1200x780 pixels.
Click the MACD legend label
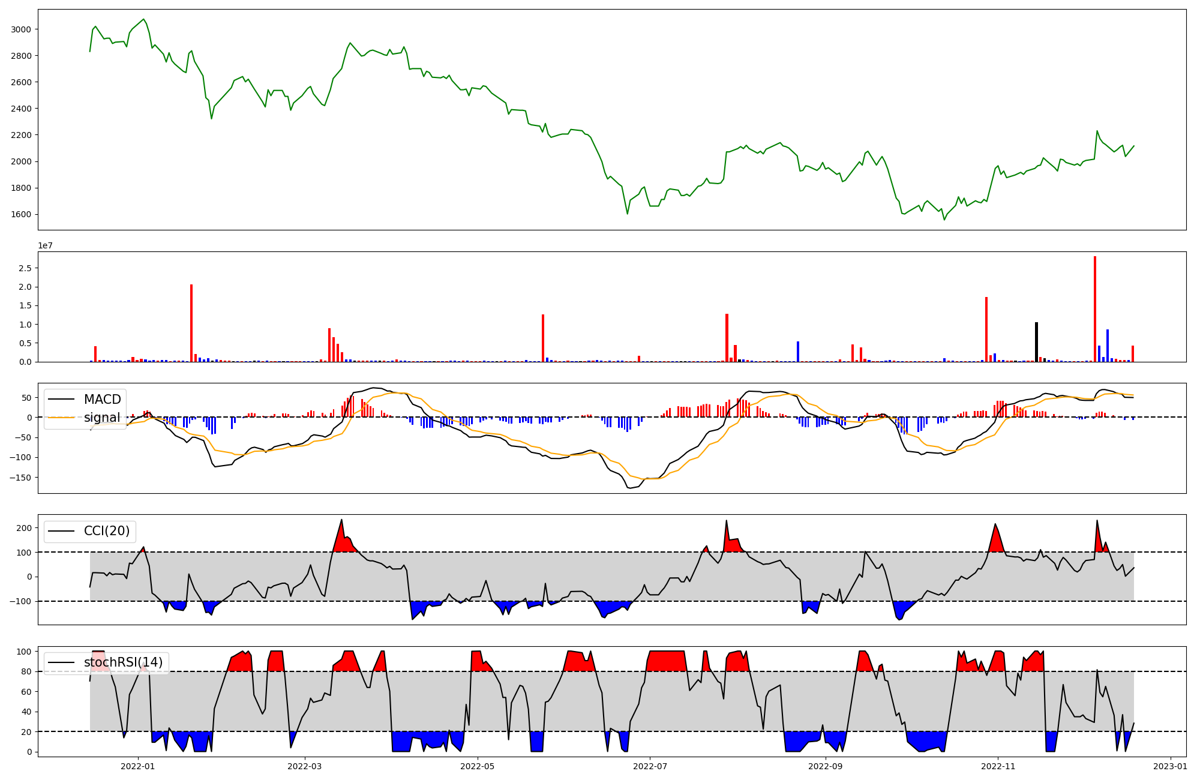[102, 400]
